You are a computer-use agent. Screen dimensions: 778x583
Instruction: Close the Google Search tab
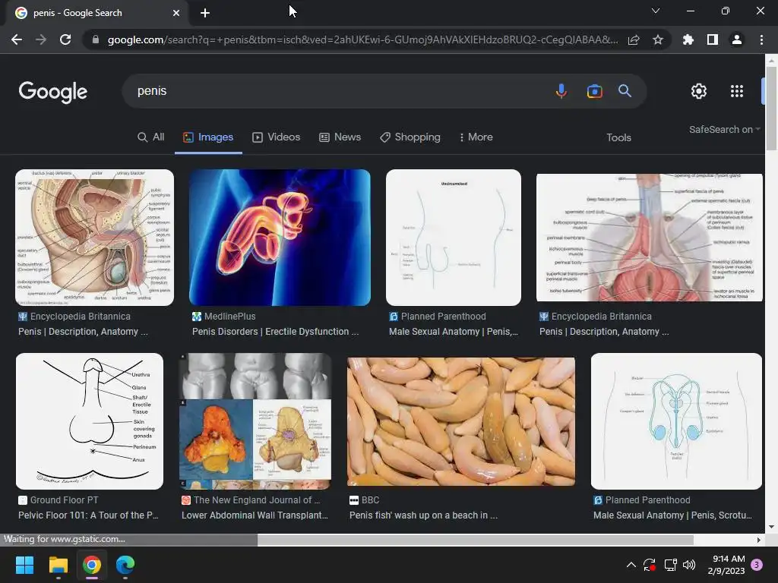coord(176,13)
